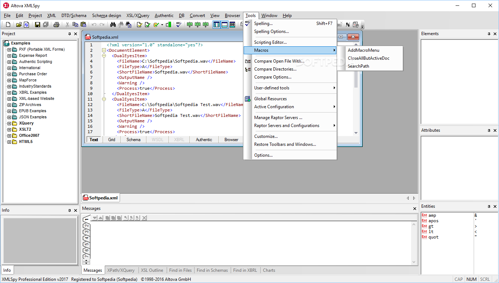Run XSL-FO transformation toolbar icon

coord(197,25)
